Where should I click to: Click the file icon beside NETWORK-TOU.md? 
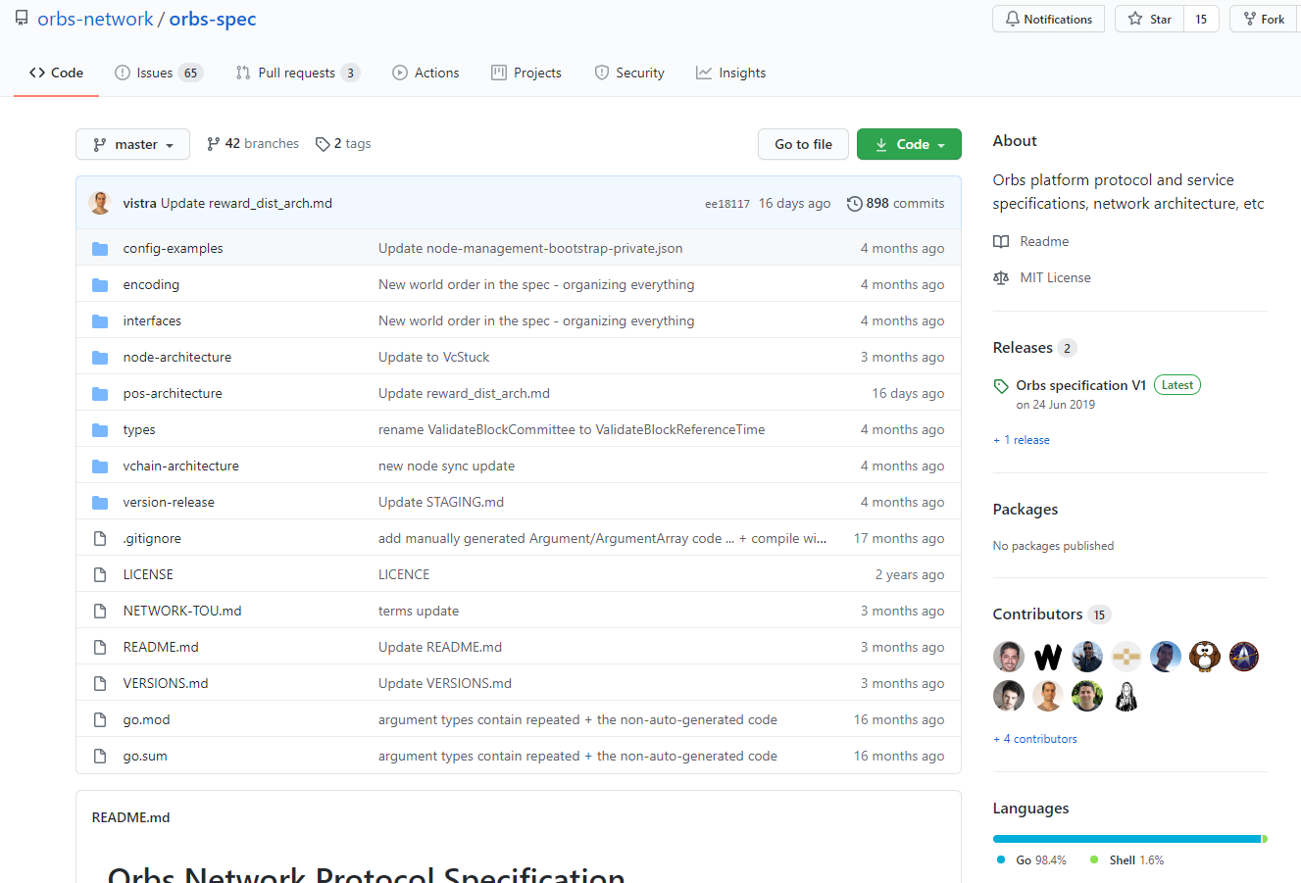(x=100, y=612)
